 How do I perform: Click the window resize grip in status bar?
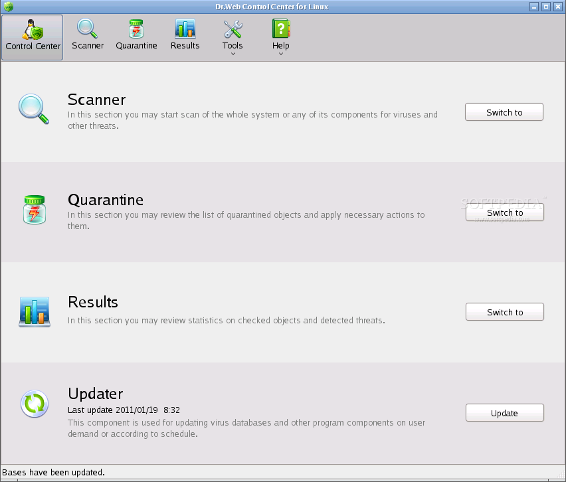click(x=561, y=475)
